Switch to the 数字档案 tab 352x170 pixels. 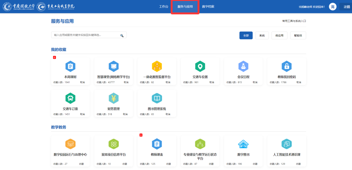click(x=208, y=7)
